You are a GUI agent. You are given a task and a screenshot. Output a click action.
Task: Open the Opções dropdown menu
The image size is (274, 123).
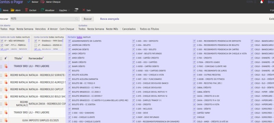coord(64,10)
